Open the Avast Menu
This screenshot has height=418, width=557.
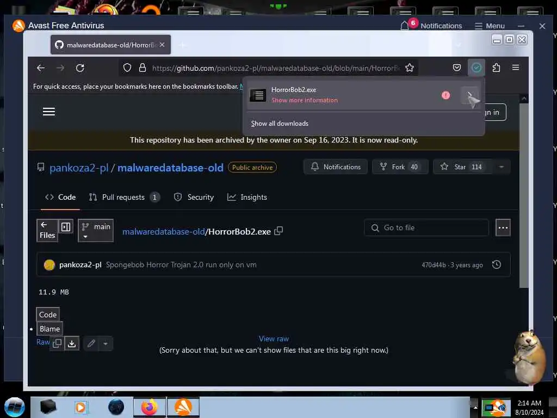coord(490,26)
